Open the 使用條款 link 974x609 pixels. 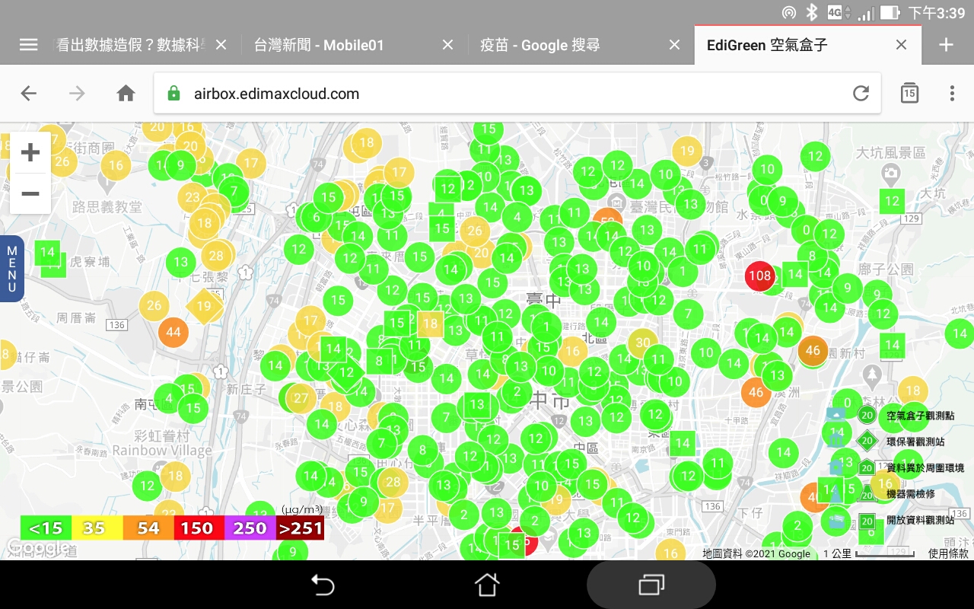[948, 553]
